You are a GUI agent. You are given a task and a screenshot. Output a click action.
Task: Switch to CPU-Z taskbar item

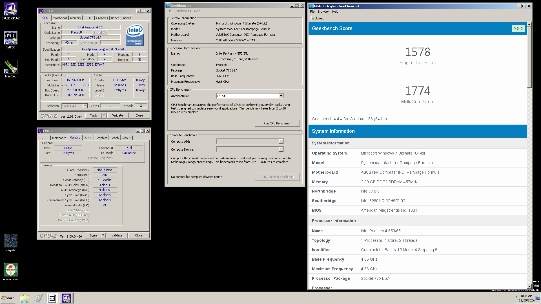[66, 298]
